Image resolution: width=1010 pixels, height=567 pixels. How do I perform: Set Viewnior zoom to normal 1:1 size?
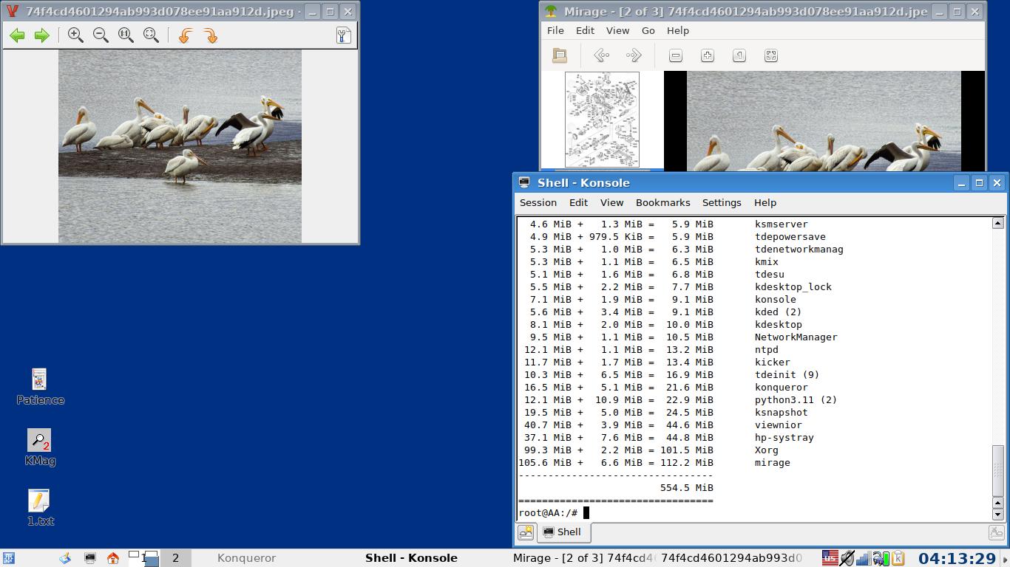click(x=126, y=35)
